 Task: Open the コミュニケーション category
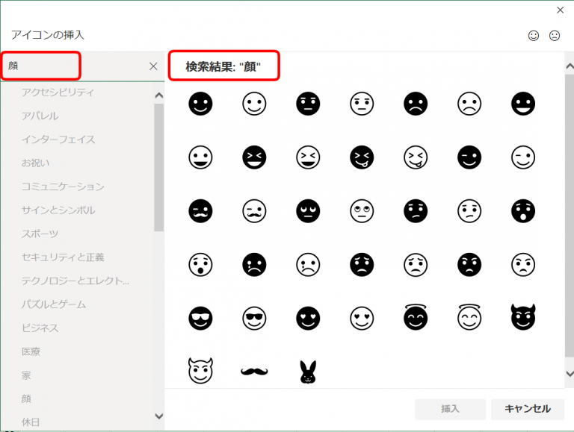[62, 187]
